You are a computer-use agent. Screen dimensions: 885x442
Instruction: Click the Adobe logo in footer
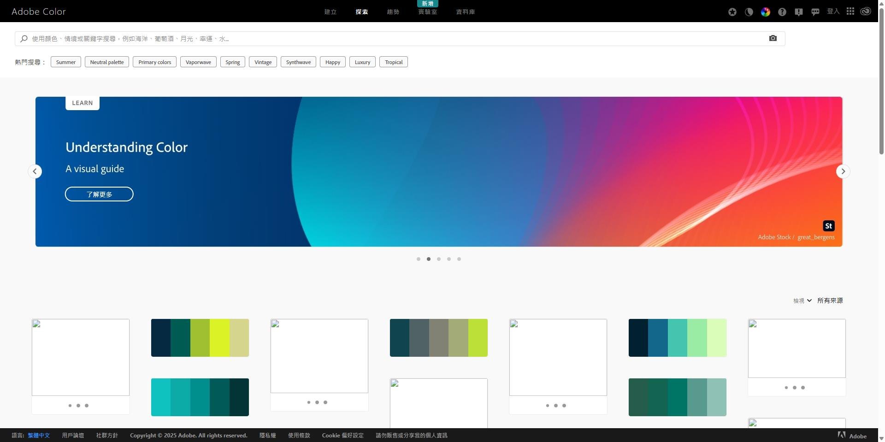pos(852,435)
